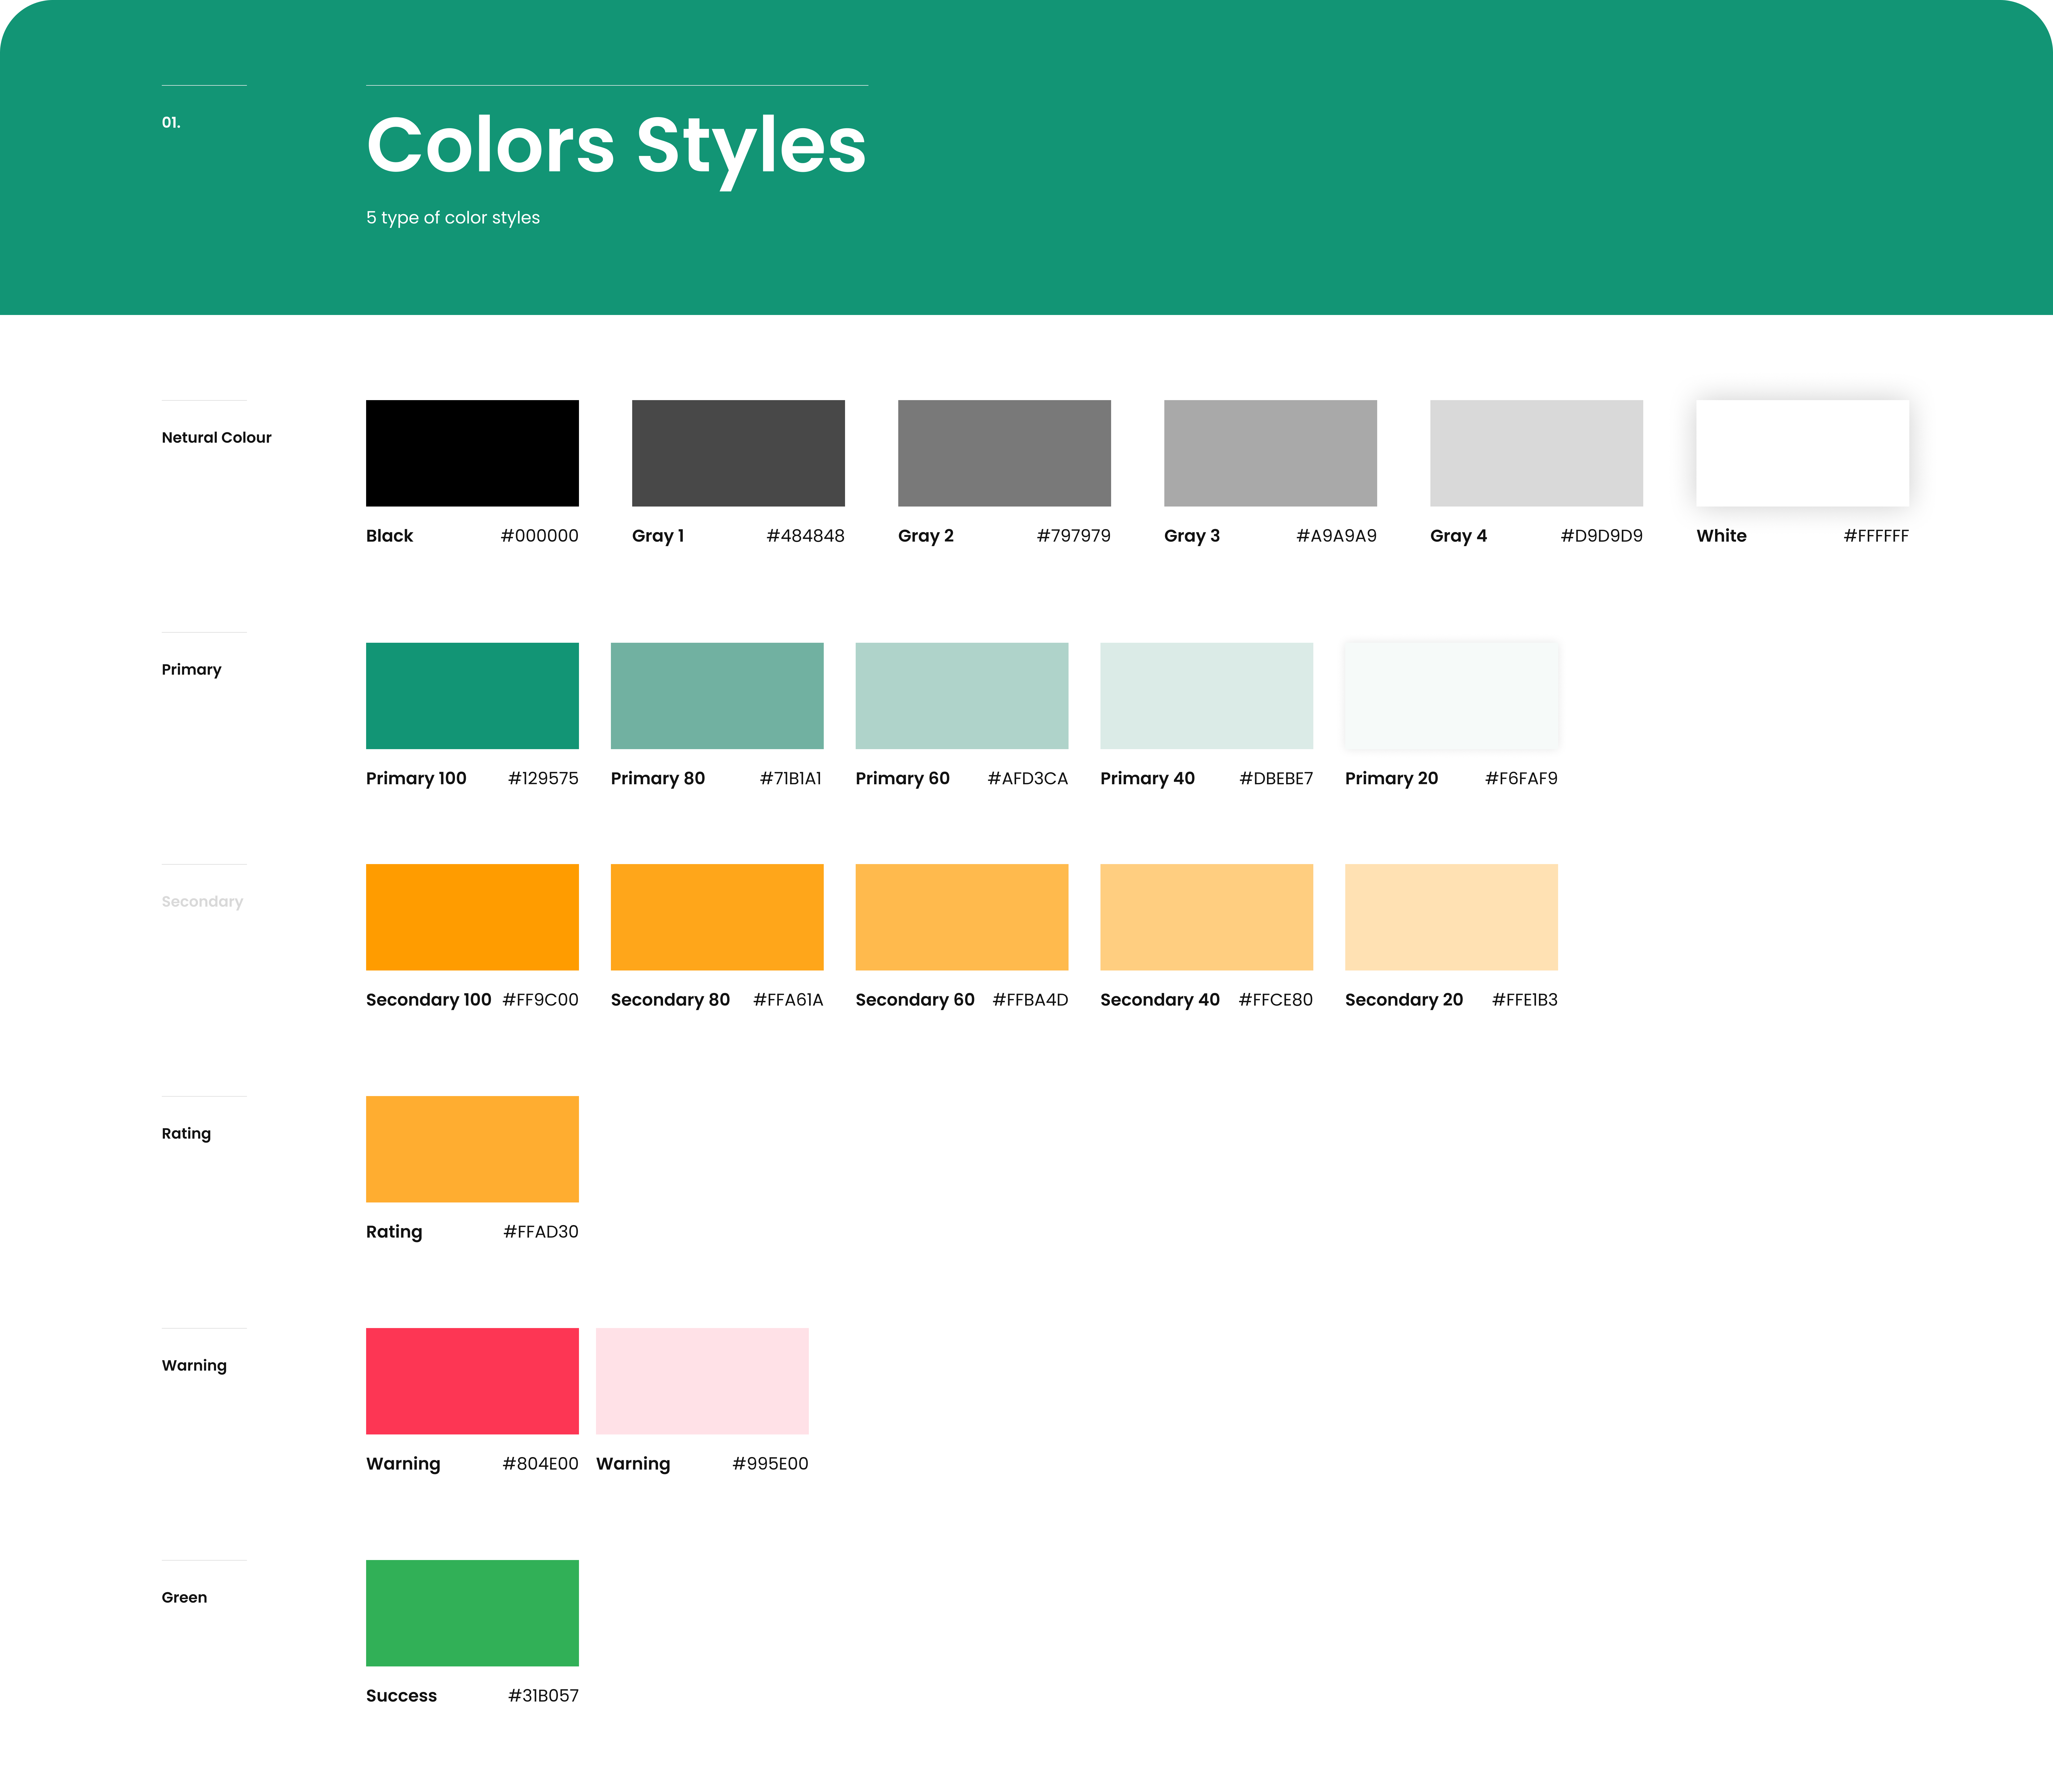2053x1792 pixels.
Task: Pick the Gray 2 color swatch
Action: point(1004,453)
